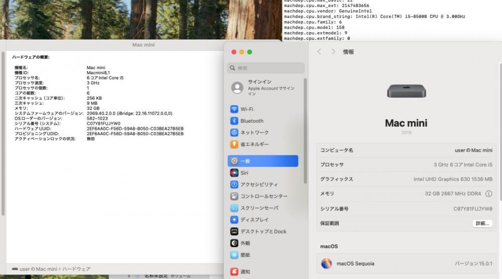Click 256 KB L2 cache value
The height and width of the screenshot is (279, 502).
94,99
